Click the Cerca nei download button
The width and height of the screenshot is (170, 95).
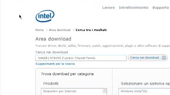tap(148, 58)
